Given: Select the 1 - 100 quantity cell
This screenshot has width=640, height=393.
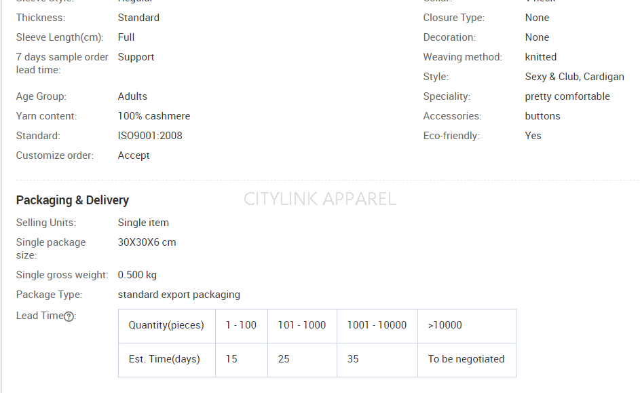Looking at the screenshot, I should click(x=241, y=325).
